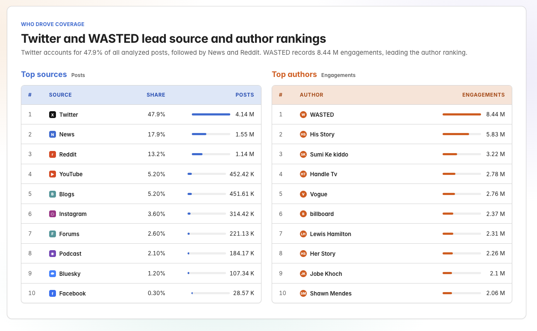This screenshot has height=331, width=537.
Task: Click the YouTube play icon
Action: (x=53, y=174)
